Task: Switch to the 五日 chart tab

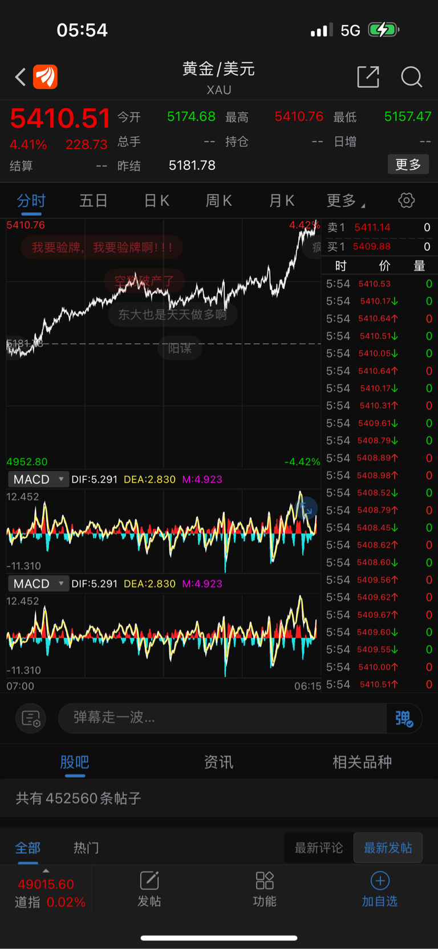Action: pos(94,201)
